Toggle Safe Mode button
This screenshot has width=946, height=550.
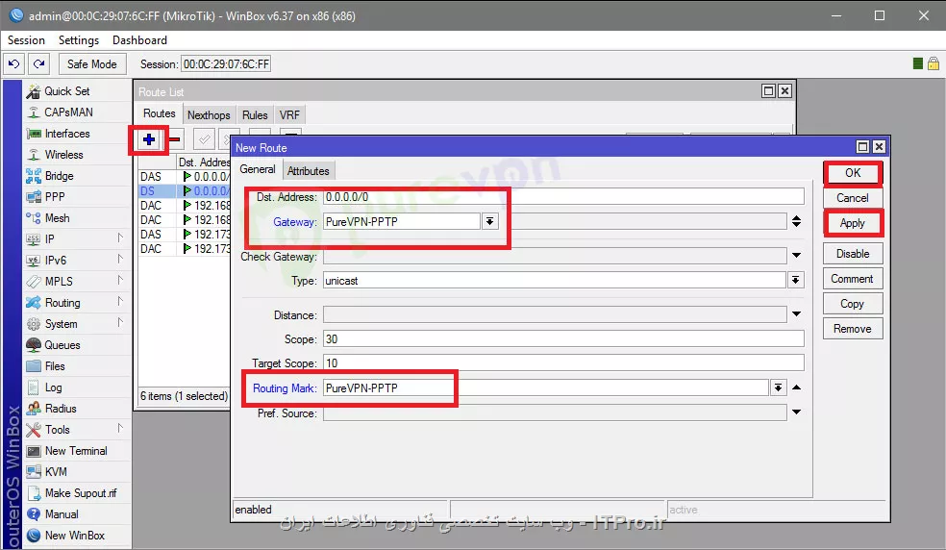click(x=91, y=64)
